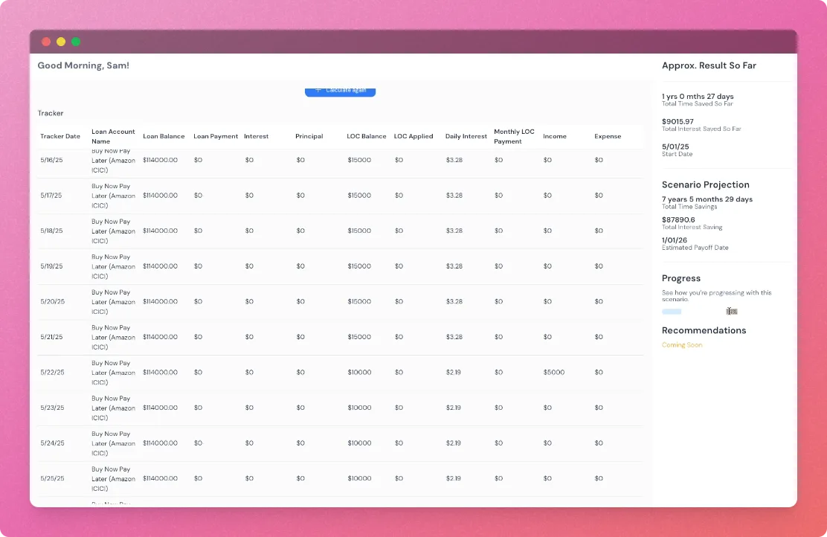
Task: Click the progress bar under the Progress section
Action: 672,312
